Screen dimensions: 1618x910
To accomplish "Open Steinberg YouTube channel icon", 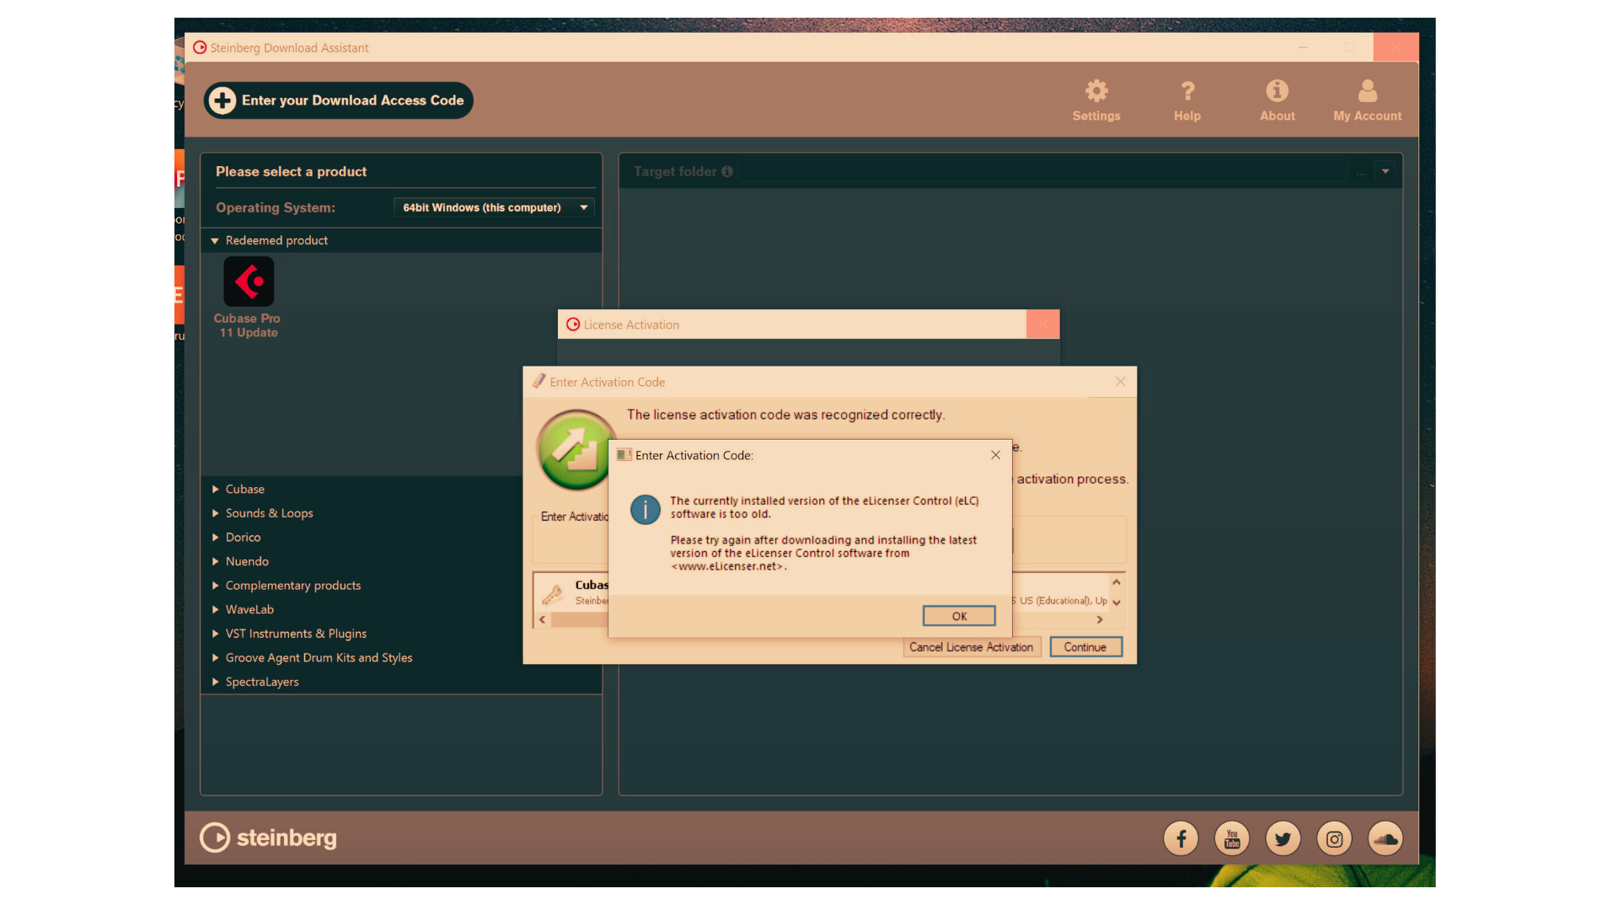I will (1232, 838).
